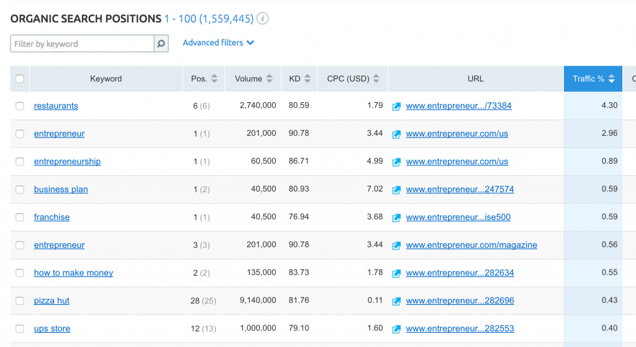Sort by Pos. column arrows
The width and height of the screenshot is (636, 347).
tap(214, 79)
